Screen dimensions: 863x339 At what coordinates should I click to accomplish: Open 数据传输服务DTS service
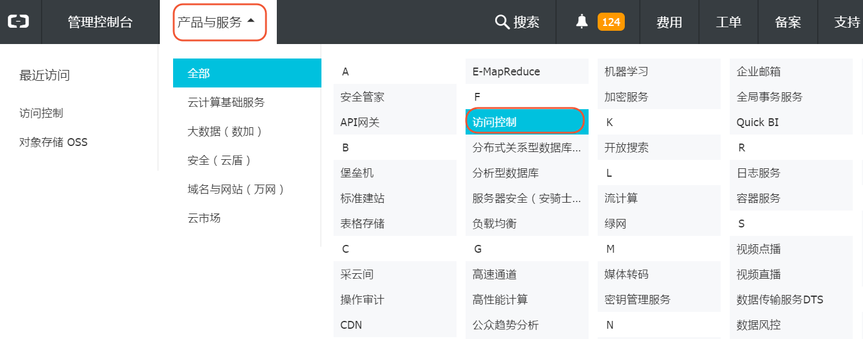click(x=791, y=299)
